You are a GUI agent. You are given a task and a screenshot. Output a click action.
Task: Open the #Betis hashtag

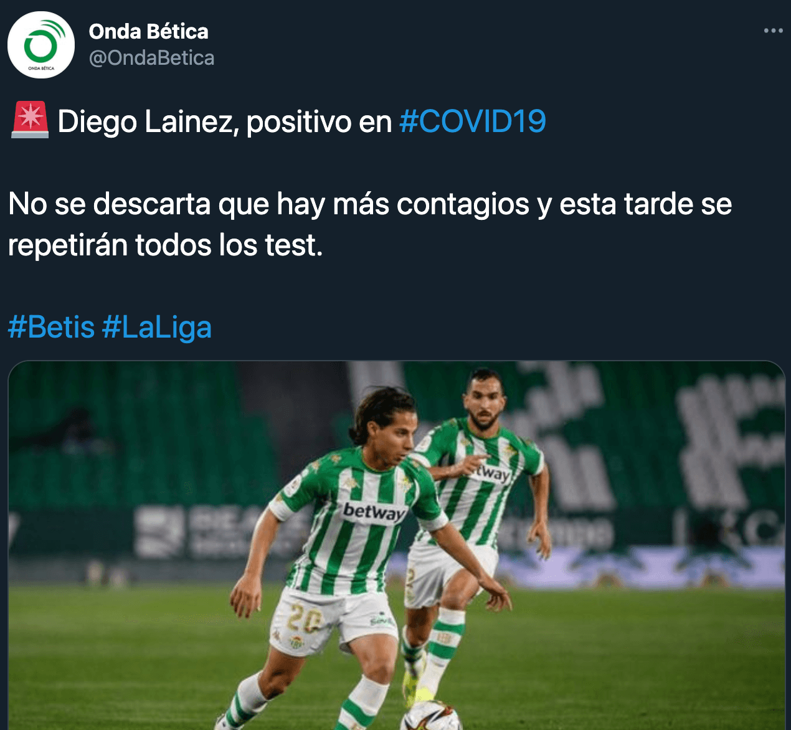coord(51,327)
